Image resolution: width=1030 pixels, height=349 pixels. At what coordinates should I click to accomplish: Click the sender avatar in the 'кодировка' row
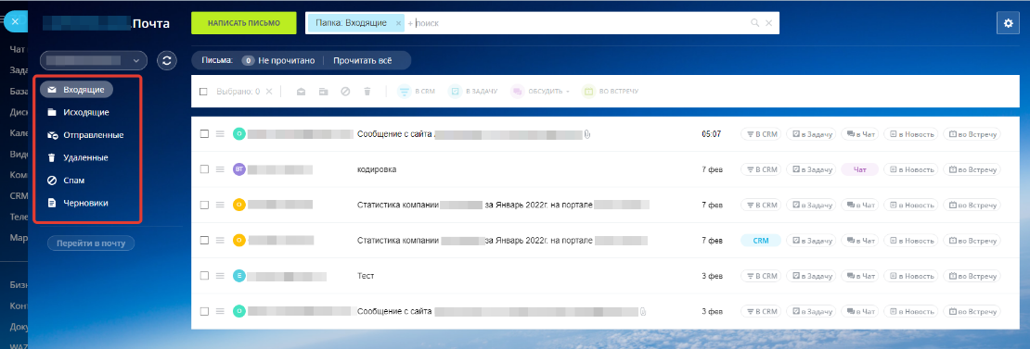[239, 169]
